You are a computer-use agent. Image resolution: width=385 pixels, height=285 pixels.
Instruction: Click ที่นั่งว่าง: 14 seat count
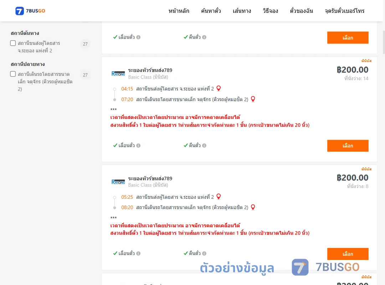click(x=356, y=78)
